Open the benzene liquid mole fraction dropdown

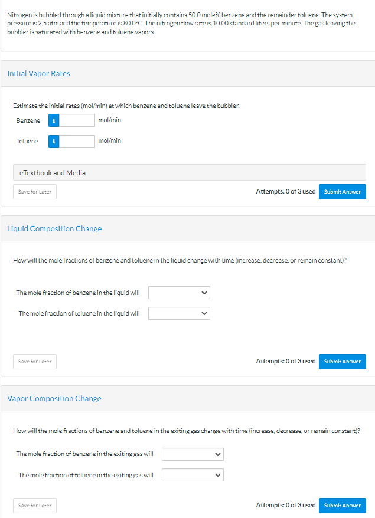point(179,293)
